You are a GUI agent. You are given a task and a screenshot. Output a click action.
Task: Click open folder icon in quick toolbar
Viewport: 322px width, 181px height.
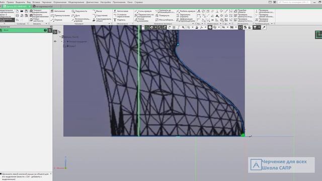(22, 11)
